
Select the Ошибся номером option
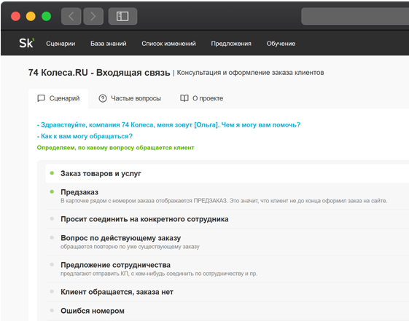[227, 311]
